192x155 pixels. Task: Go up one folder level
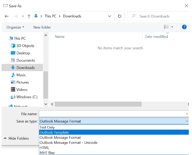click(x=29, y=16)
